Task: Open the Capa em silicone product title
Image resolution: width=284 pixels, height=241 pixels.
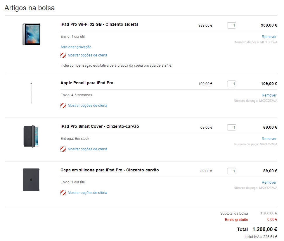Action: tap(110, 170)
